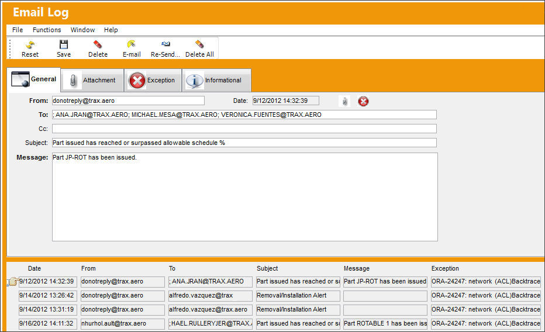
Task: Click the Re-Send toolbar icon
Action: click(165, 44)
